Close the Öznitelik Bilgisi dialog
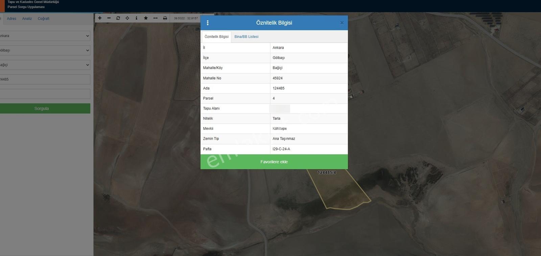Image resolution: width=541 pixels, height=256 pixels. [342, 23]
